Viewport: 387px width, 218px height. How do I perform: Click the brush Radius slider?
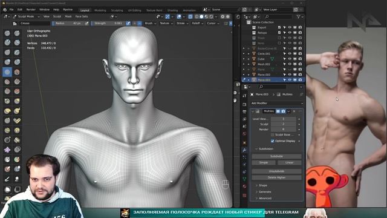(68, 23)
